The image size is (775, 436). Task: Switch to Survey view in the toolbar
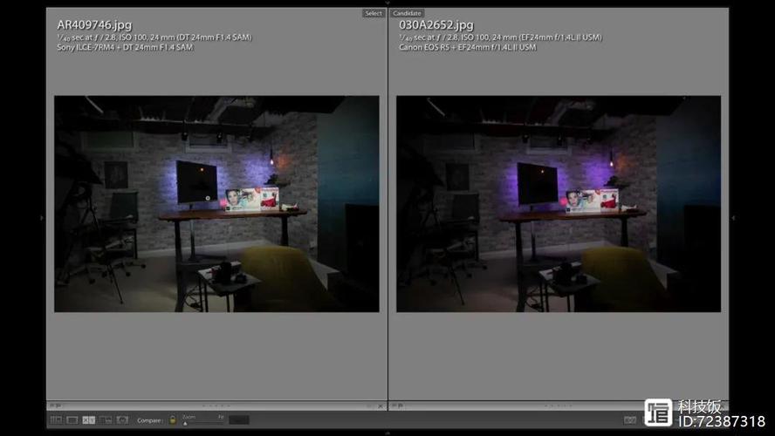coord(106,420)
